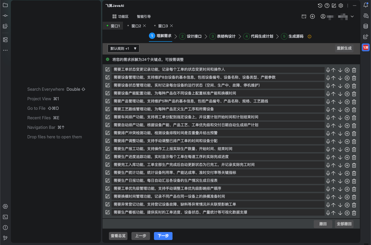Click the 重新生成 button
Image resolution: width=371 pixels, height=245 pixels.
[x=344, y=48]
